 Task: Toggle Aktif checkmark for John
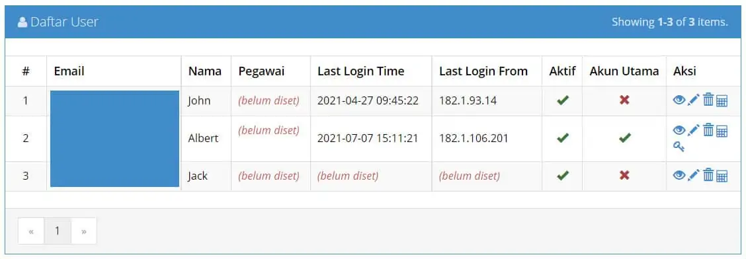point(563,100)
